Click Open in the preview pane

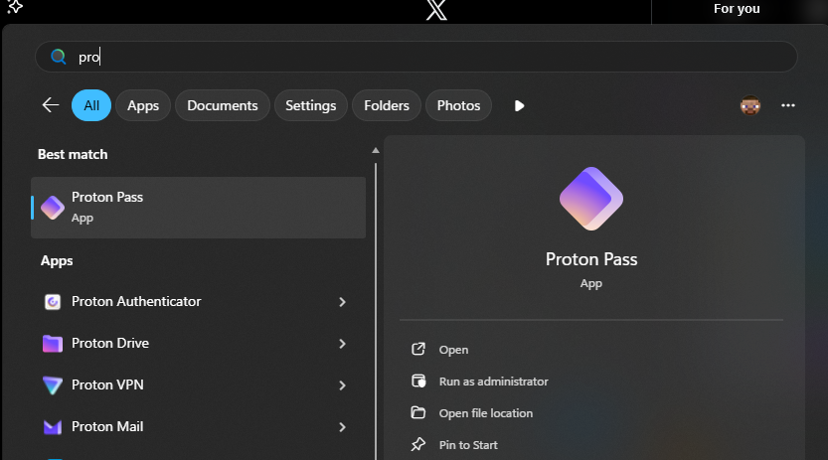pyautogui.click(x=453, y=350)
